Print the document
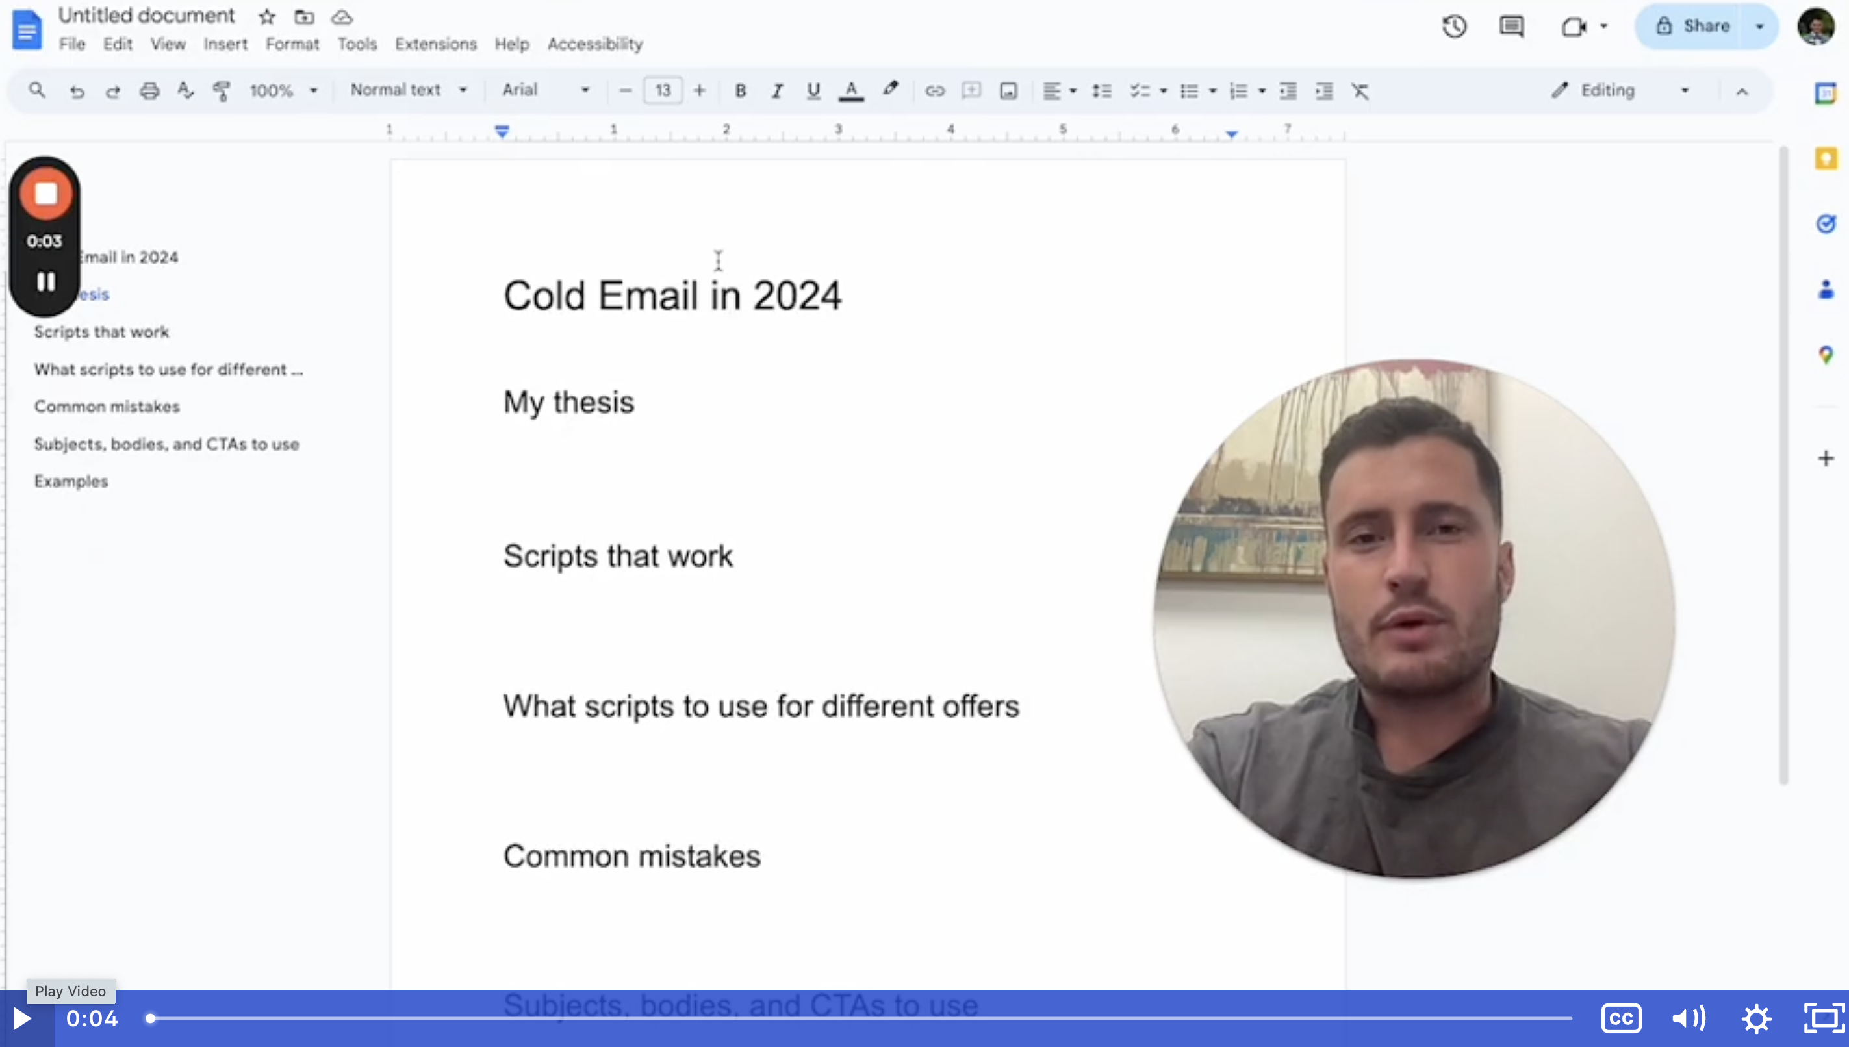Viewport: 1849px width, 1047px height. (149, 91)
